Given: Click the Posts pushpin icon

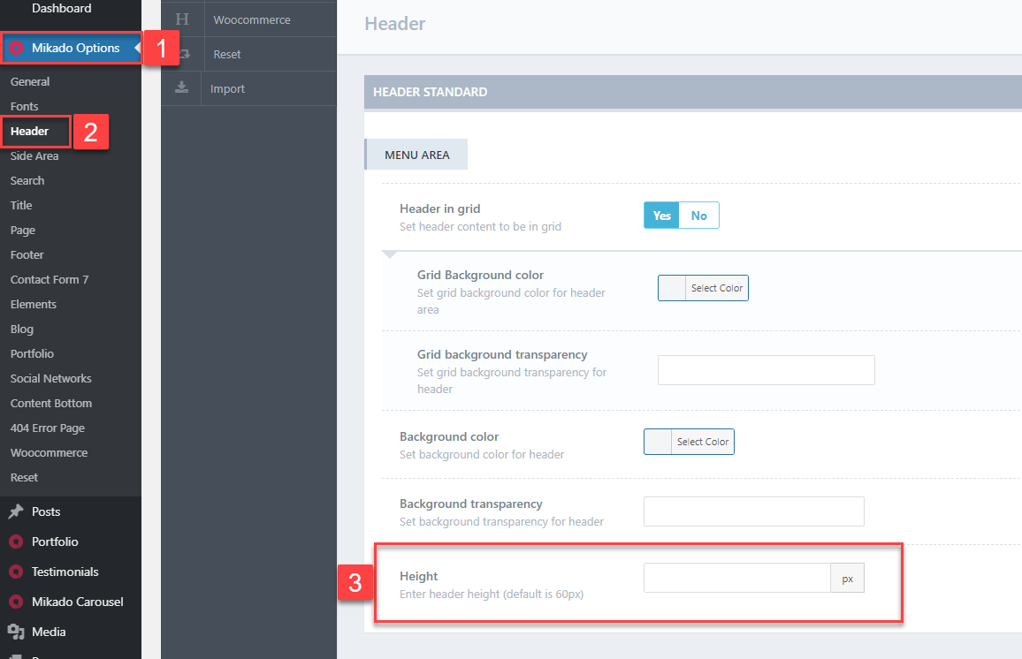Looking at the screenshot, I should [x=16, y=511].
